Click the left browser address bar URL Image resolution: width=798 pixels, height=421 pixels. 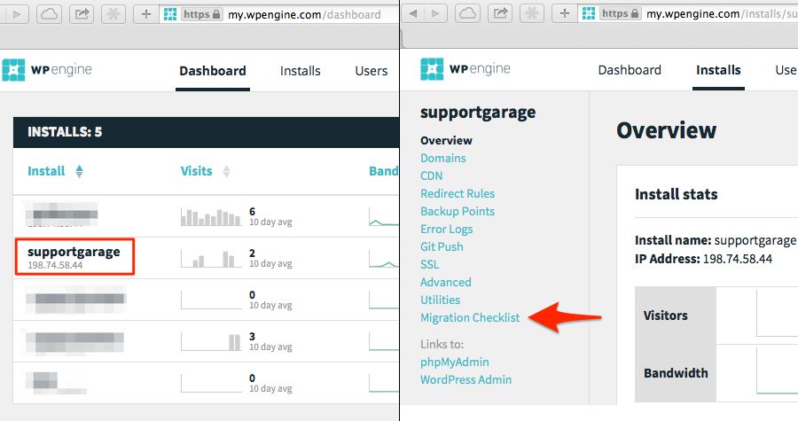click(x=304, y=15)
